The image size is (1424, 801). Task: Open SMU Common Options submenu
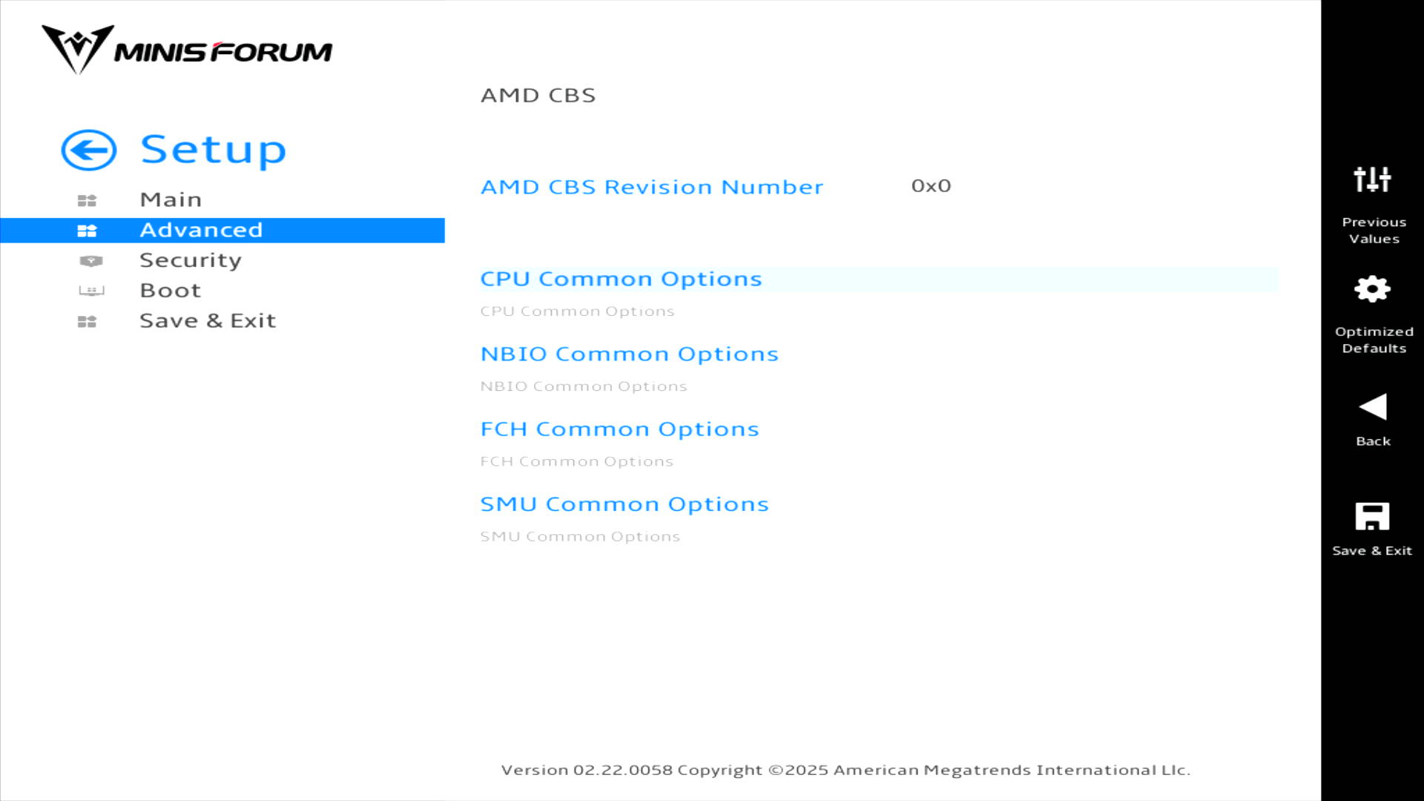pyautogui.click(x=624, y=504)
